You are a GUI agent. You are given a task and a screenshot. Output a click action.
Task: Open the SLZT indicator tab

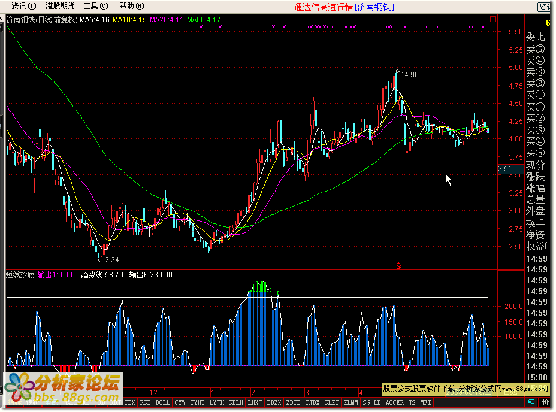[x=331, y=402]
